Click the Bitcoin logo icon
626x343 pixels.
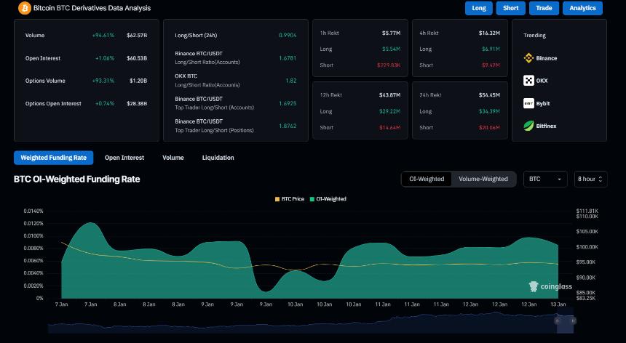25,8
